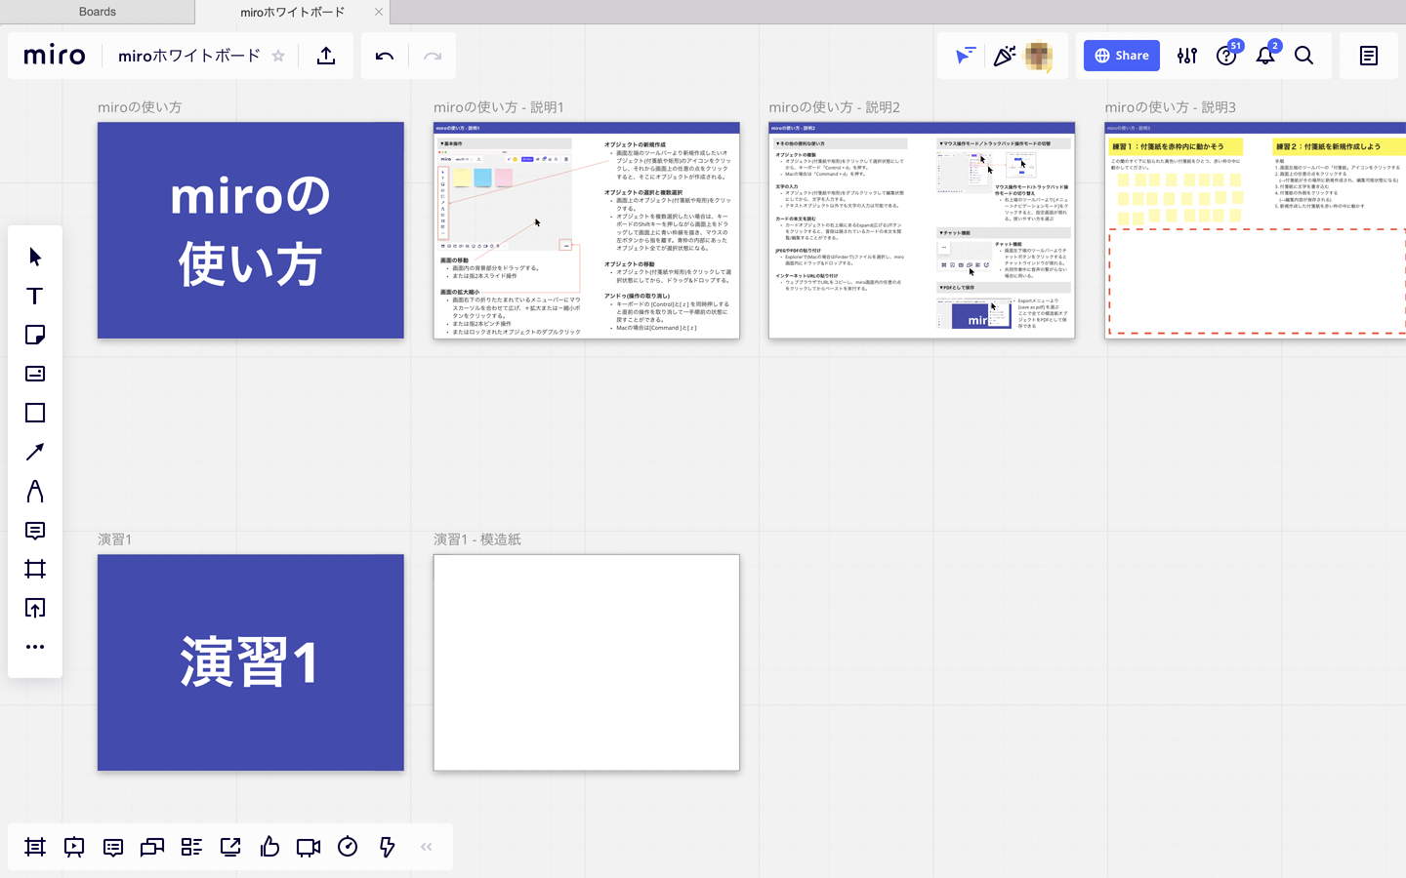Image resolution: width=1406 pixels, height=878 pixels.
Task: Select the Pen drawing tool
Action: coord(35,491)
